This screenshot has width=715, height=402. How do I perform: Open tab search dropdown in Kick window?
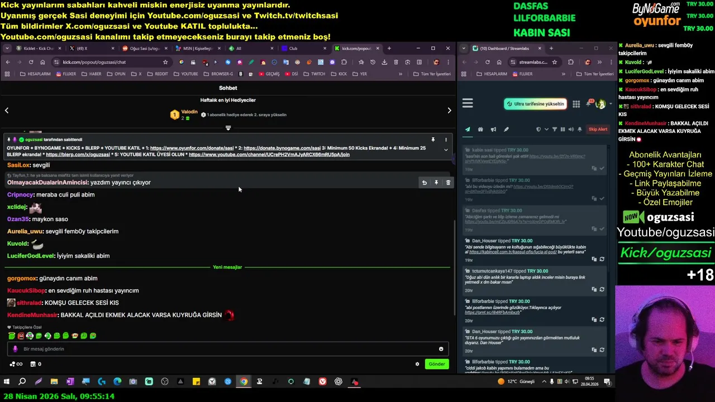[7, 49]
